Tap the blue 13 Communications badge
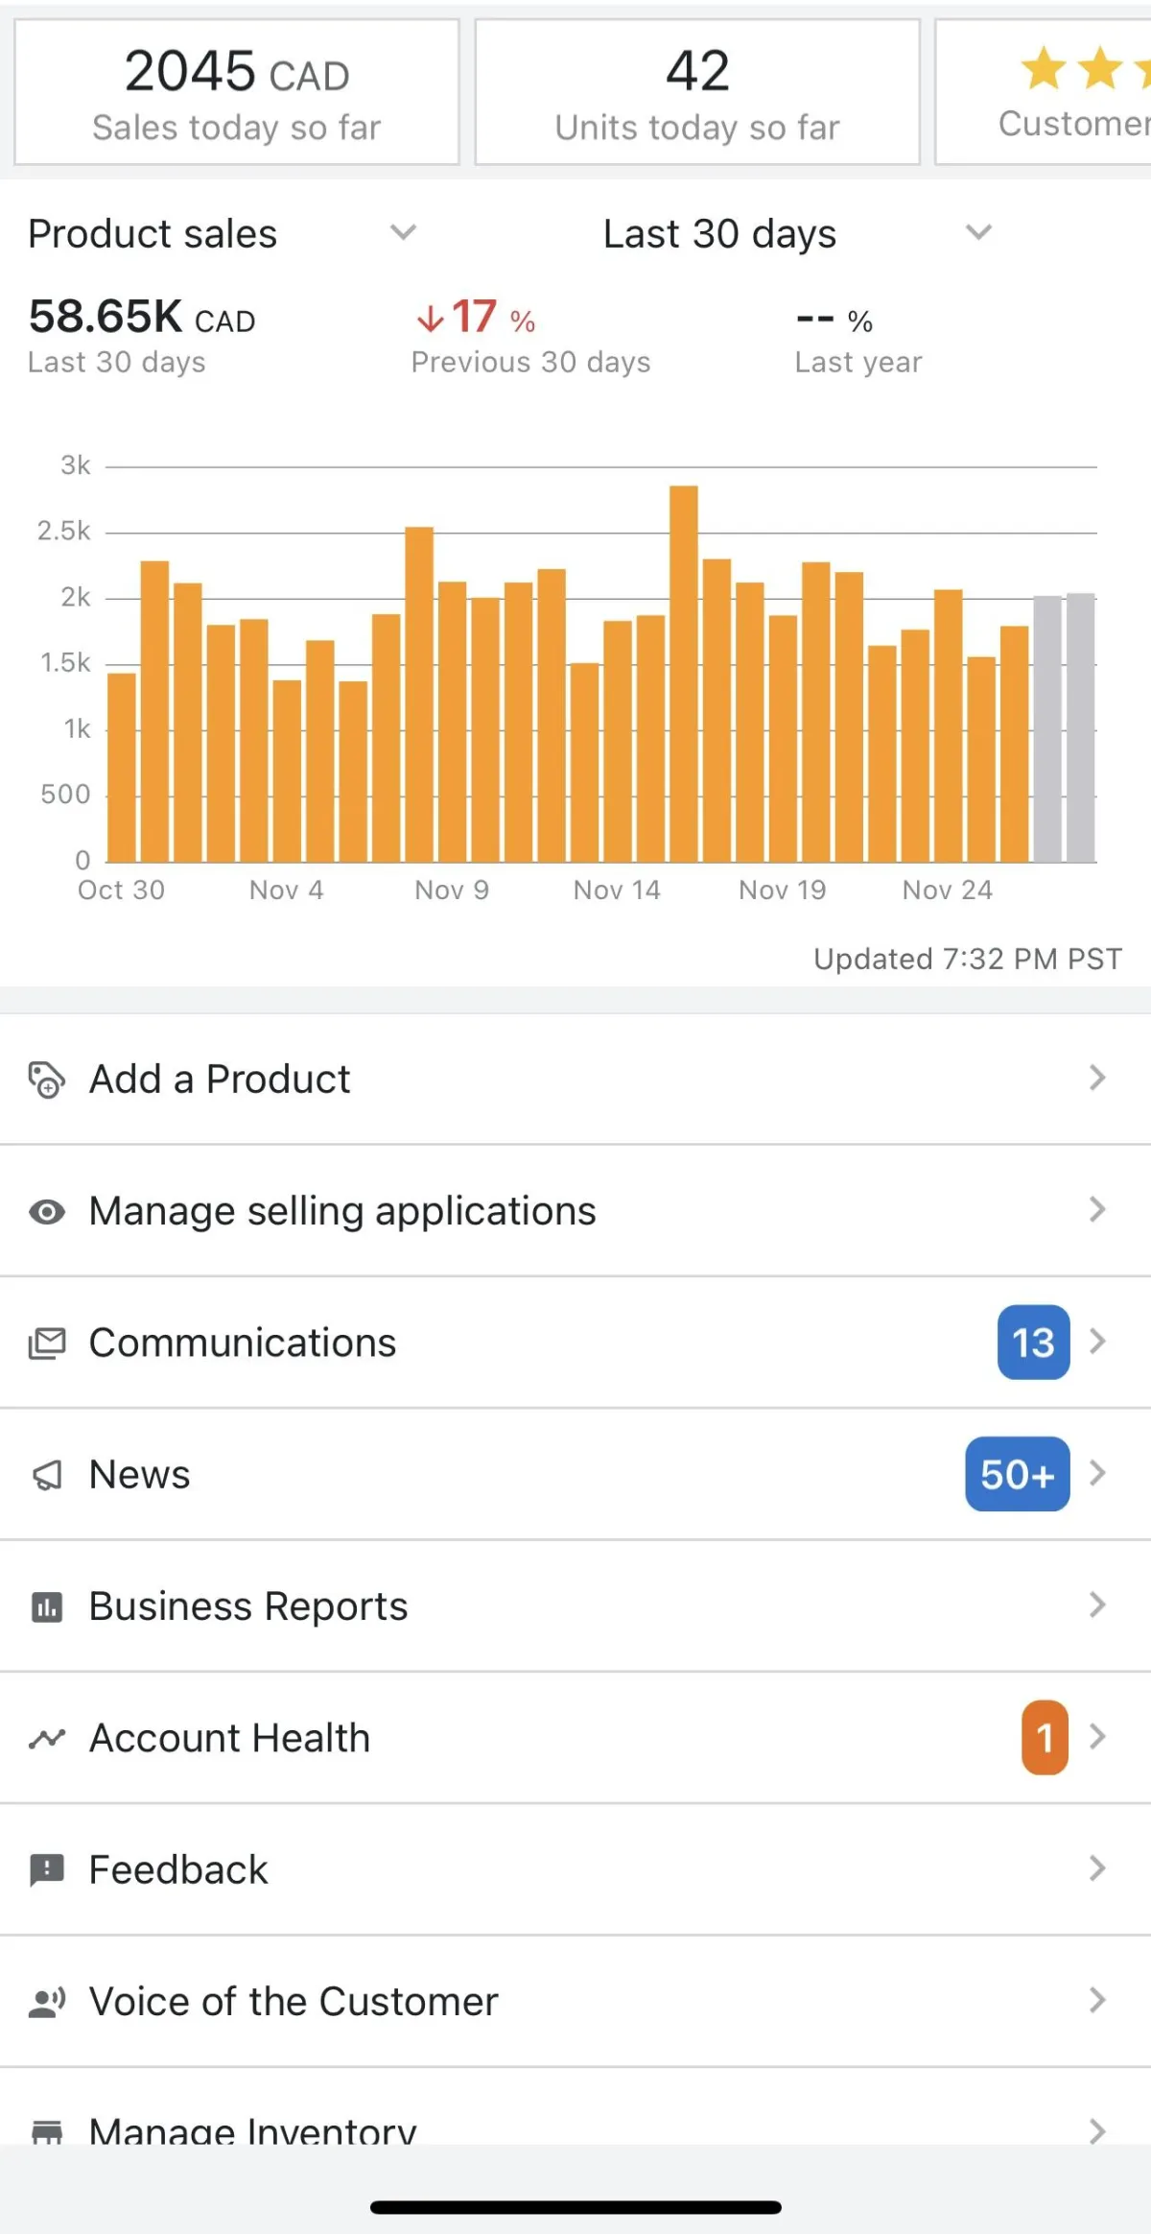 click(x=1033, y=1343)
